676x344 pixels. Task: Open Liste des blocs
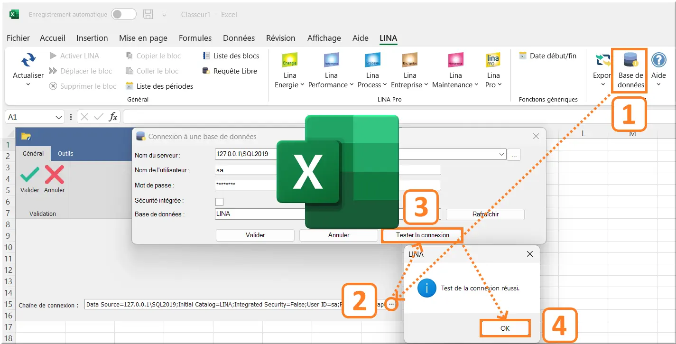231,56
